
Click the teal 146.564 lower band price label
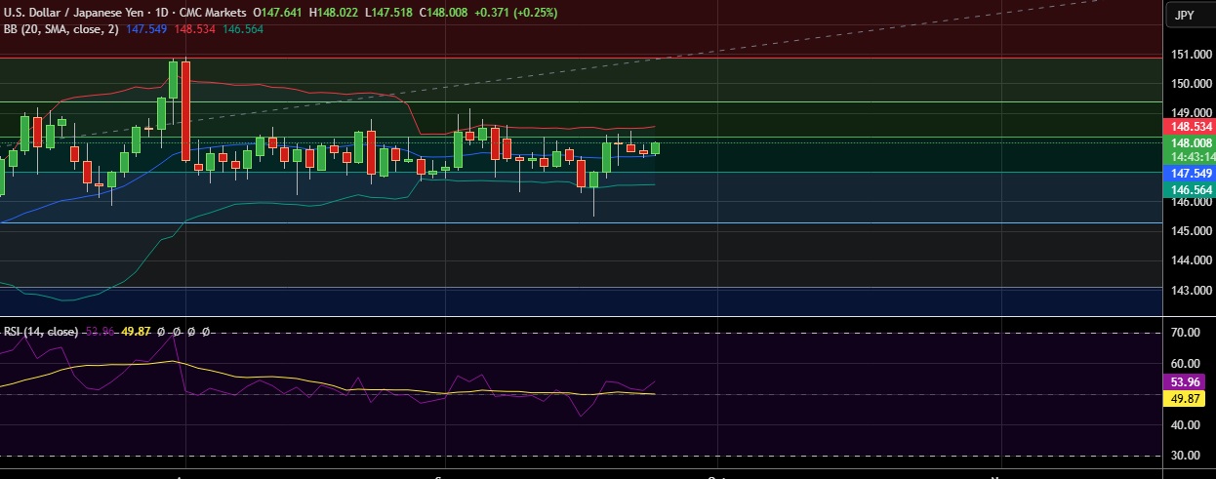(1191, 189)
